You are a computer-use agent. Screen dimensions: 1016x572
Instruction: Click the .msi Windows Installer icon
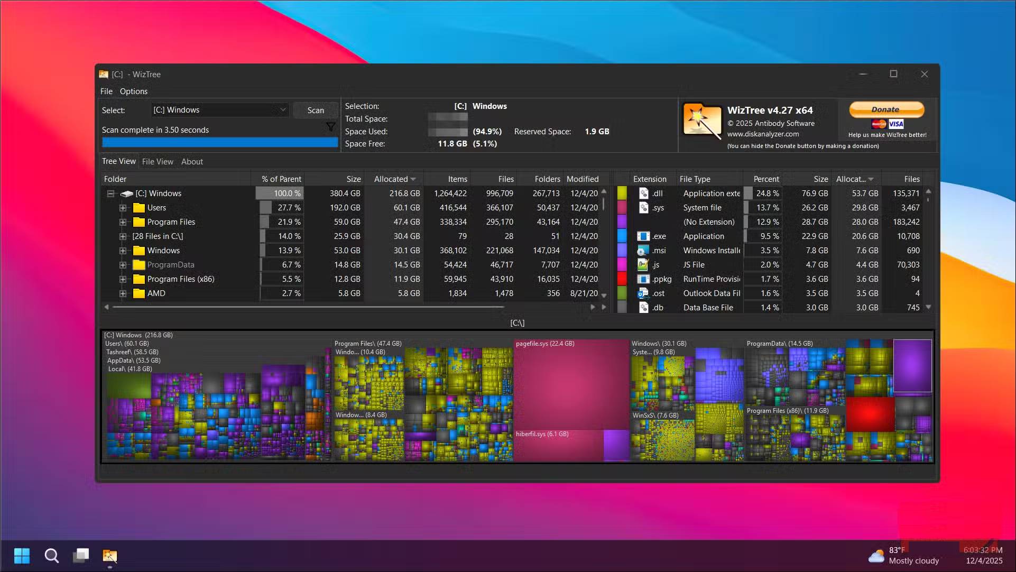(644, 250)
